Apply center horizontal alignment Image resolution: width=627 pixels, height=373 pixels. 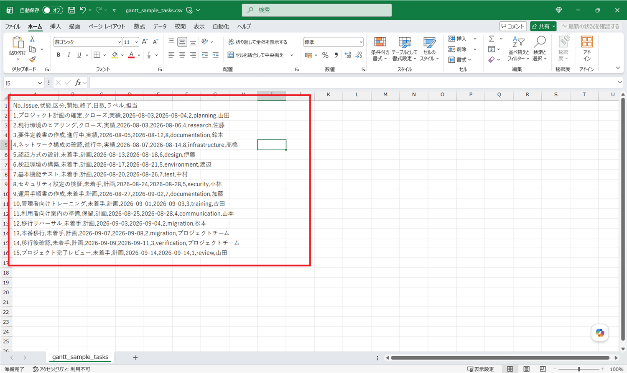pos(182,55)
